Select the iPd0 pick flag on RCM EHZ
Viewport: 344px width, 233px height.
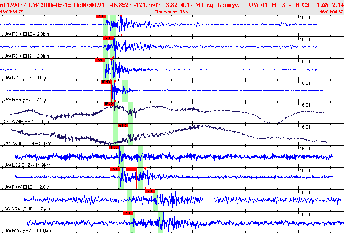(x=101, y=16)
